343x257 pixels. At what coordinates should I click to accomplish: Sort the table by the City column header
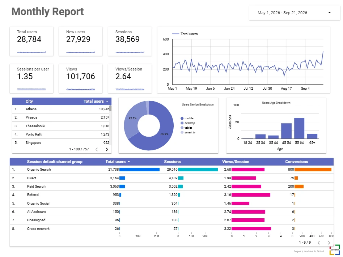coord(29,102)
